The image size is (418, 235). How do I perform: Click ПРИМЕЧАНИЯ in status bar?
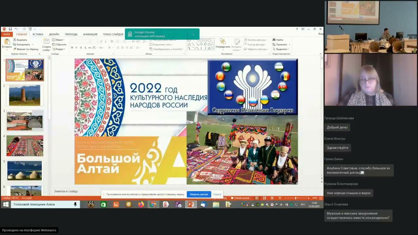tap(240, 198)
